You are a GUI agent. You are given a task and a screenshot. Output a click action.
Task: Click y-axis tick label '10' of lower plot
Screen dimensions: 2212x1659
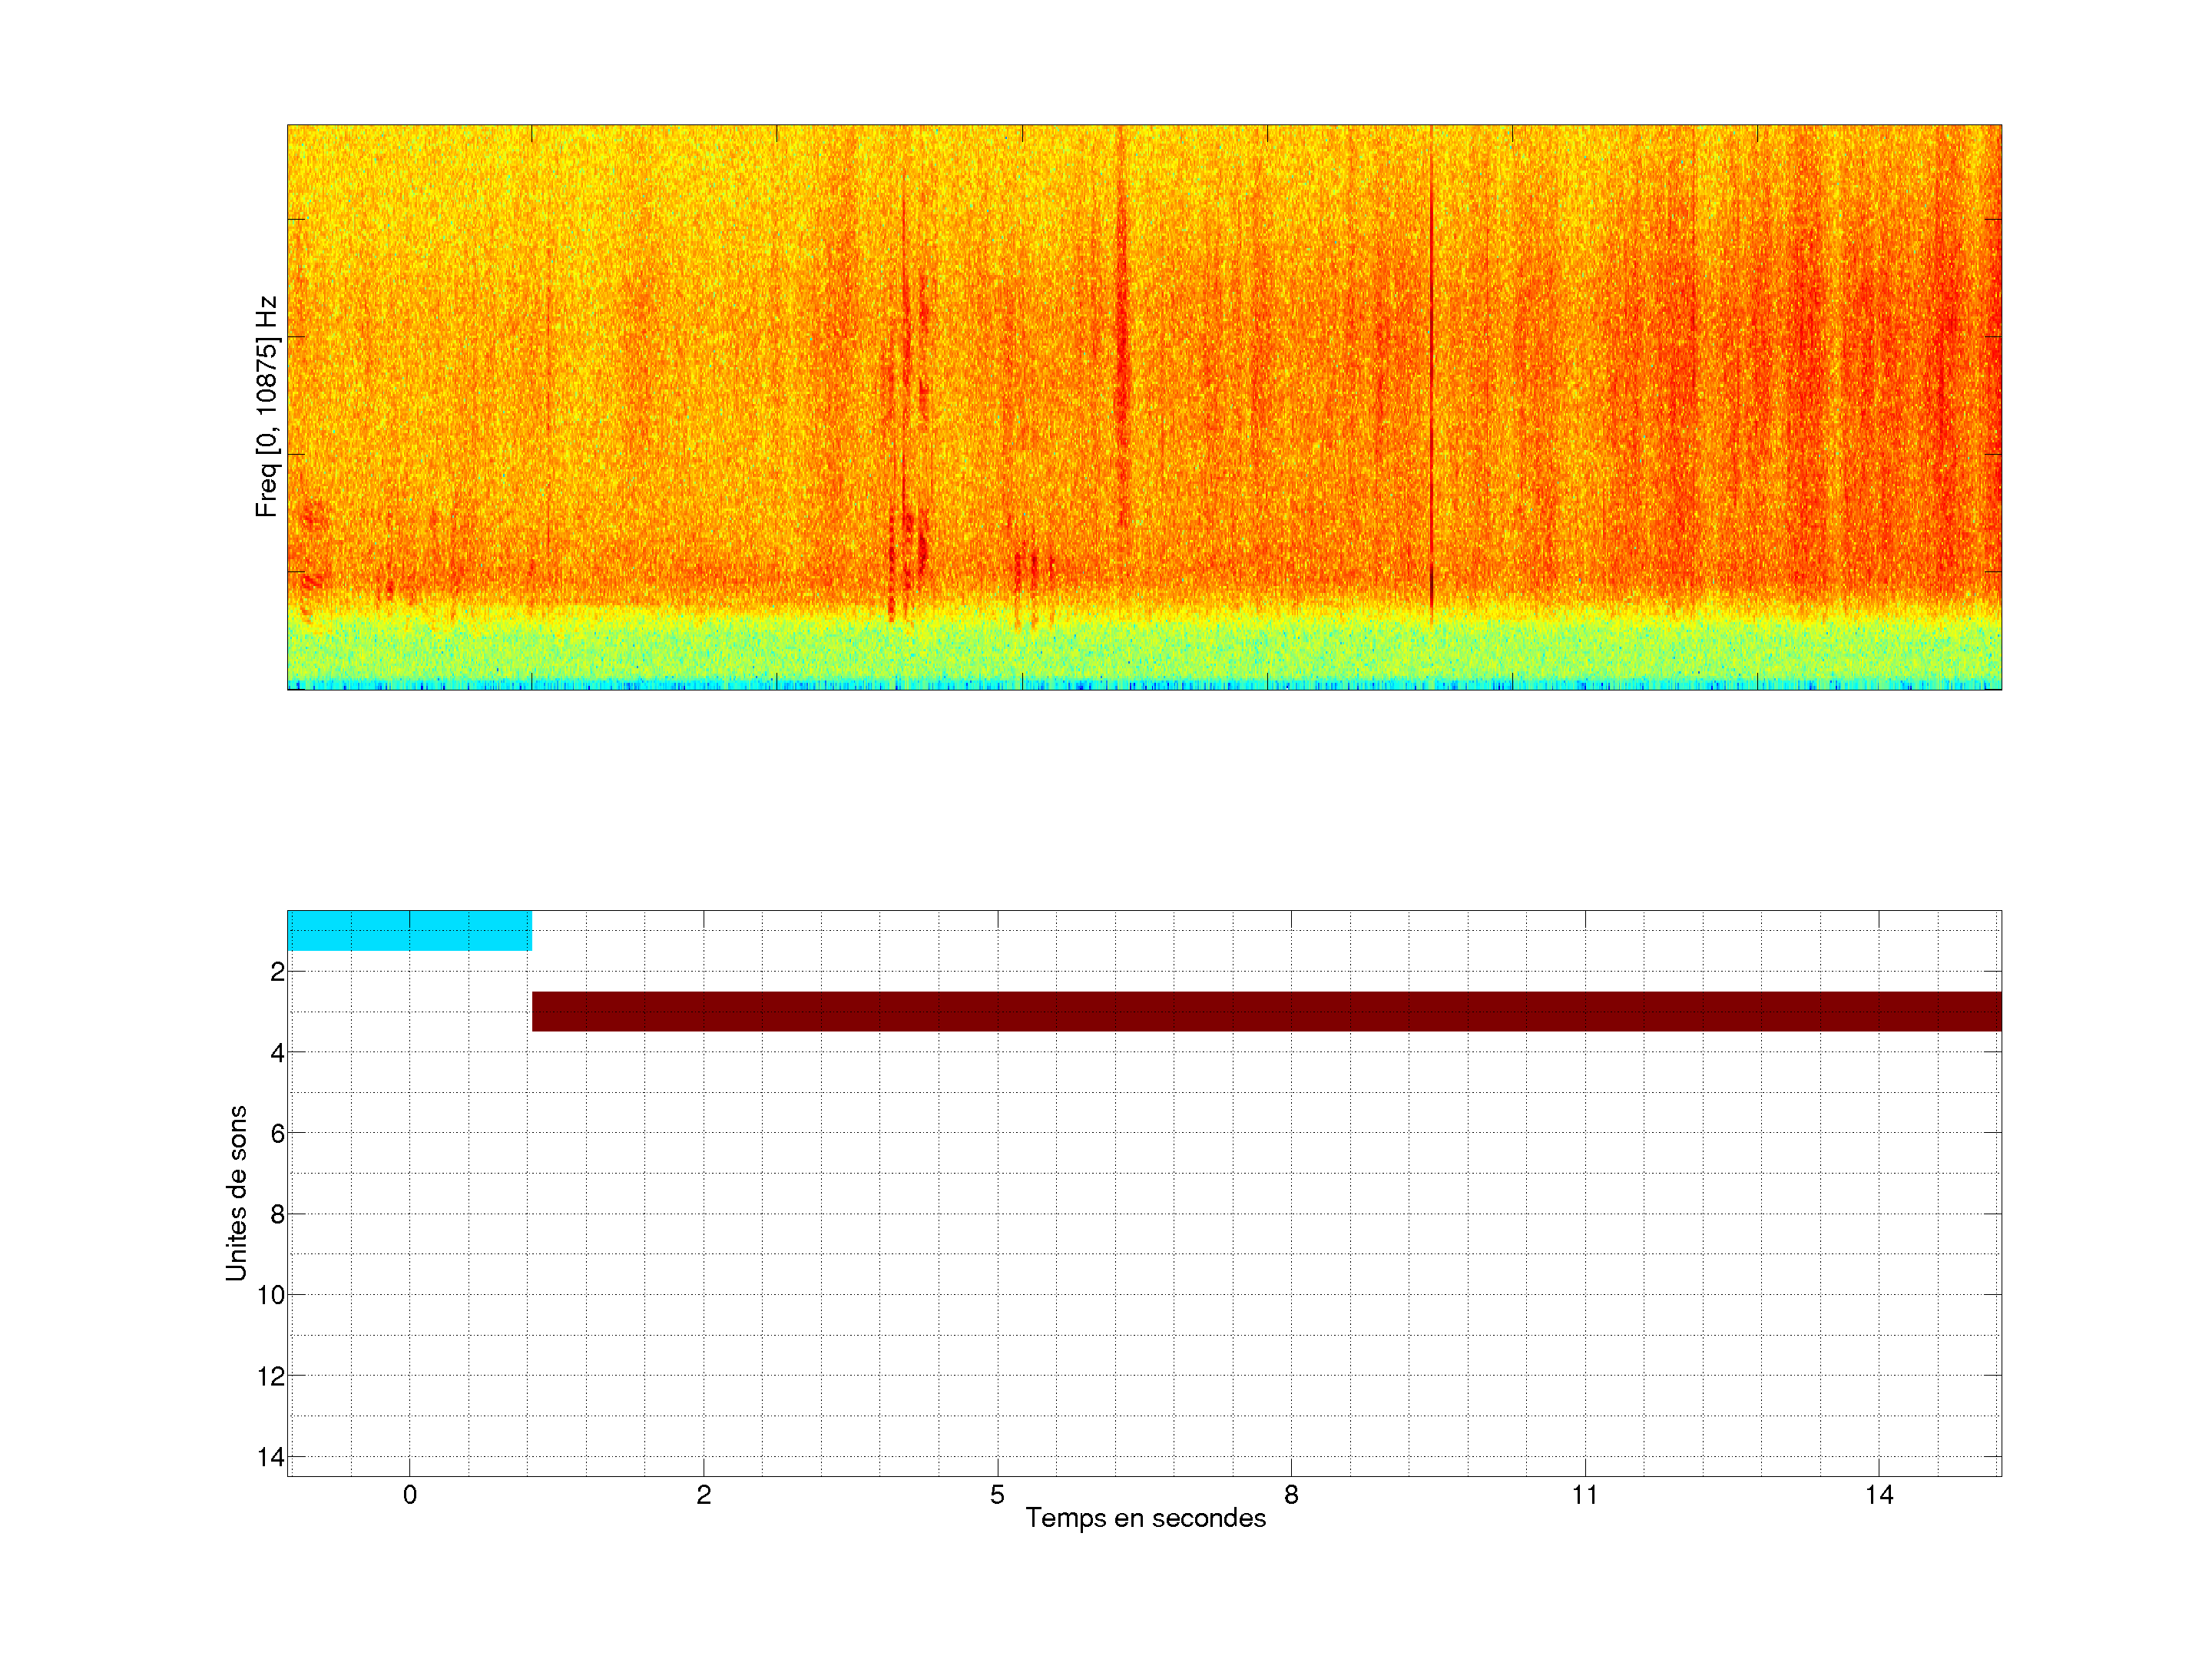click(x=271, y=1295)
